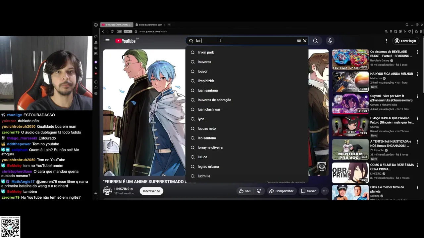
Task: Choose the 'louvor' suggestion
Action: pos(247,71)
